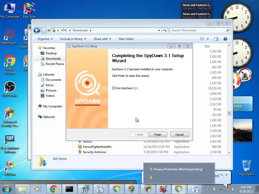
Task: Switch to Easy Scan taskbar item
Action: click(164, 189)
